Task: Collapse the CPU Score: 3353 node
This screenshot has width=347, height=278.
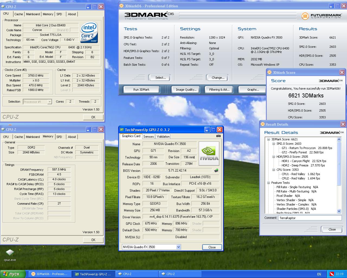Action: coord(274,170)
